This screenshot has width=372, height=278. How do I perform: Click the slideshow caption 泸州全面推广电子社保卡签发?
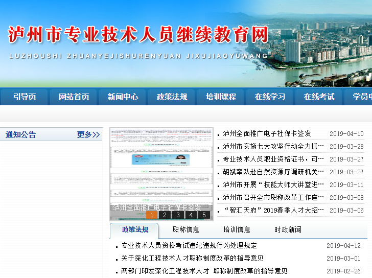157,207
